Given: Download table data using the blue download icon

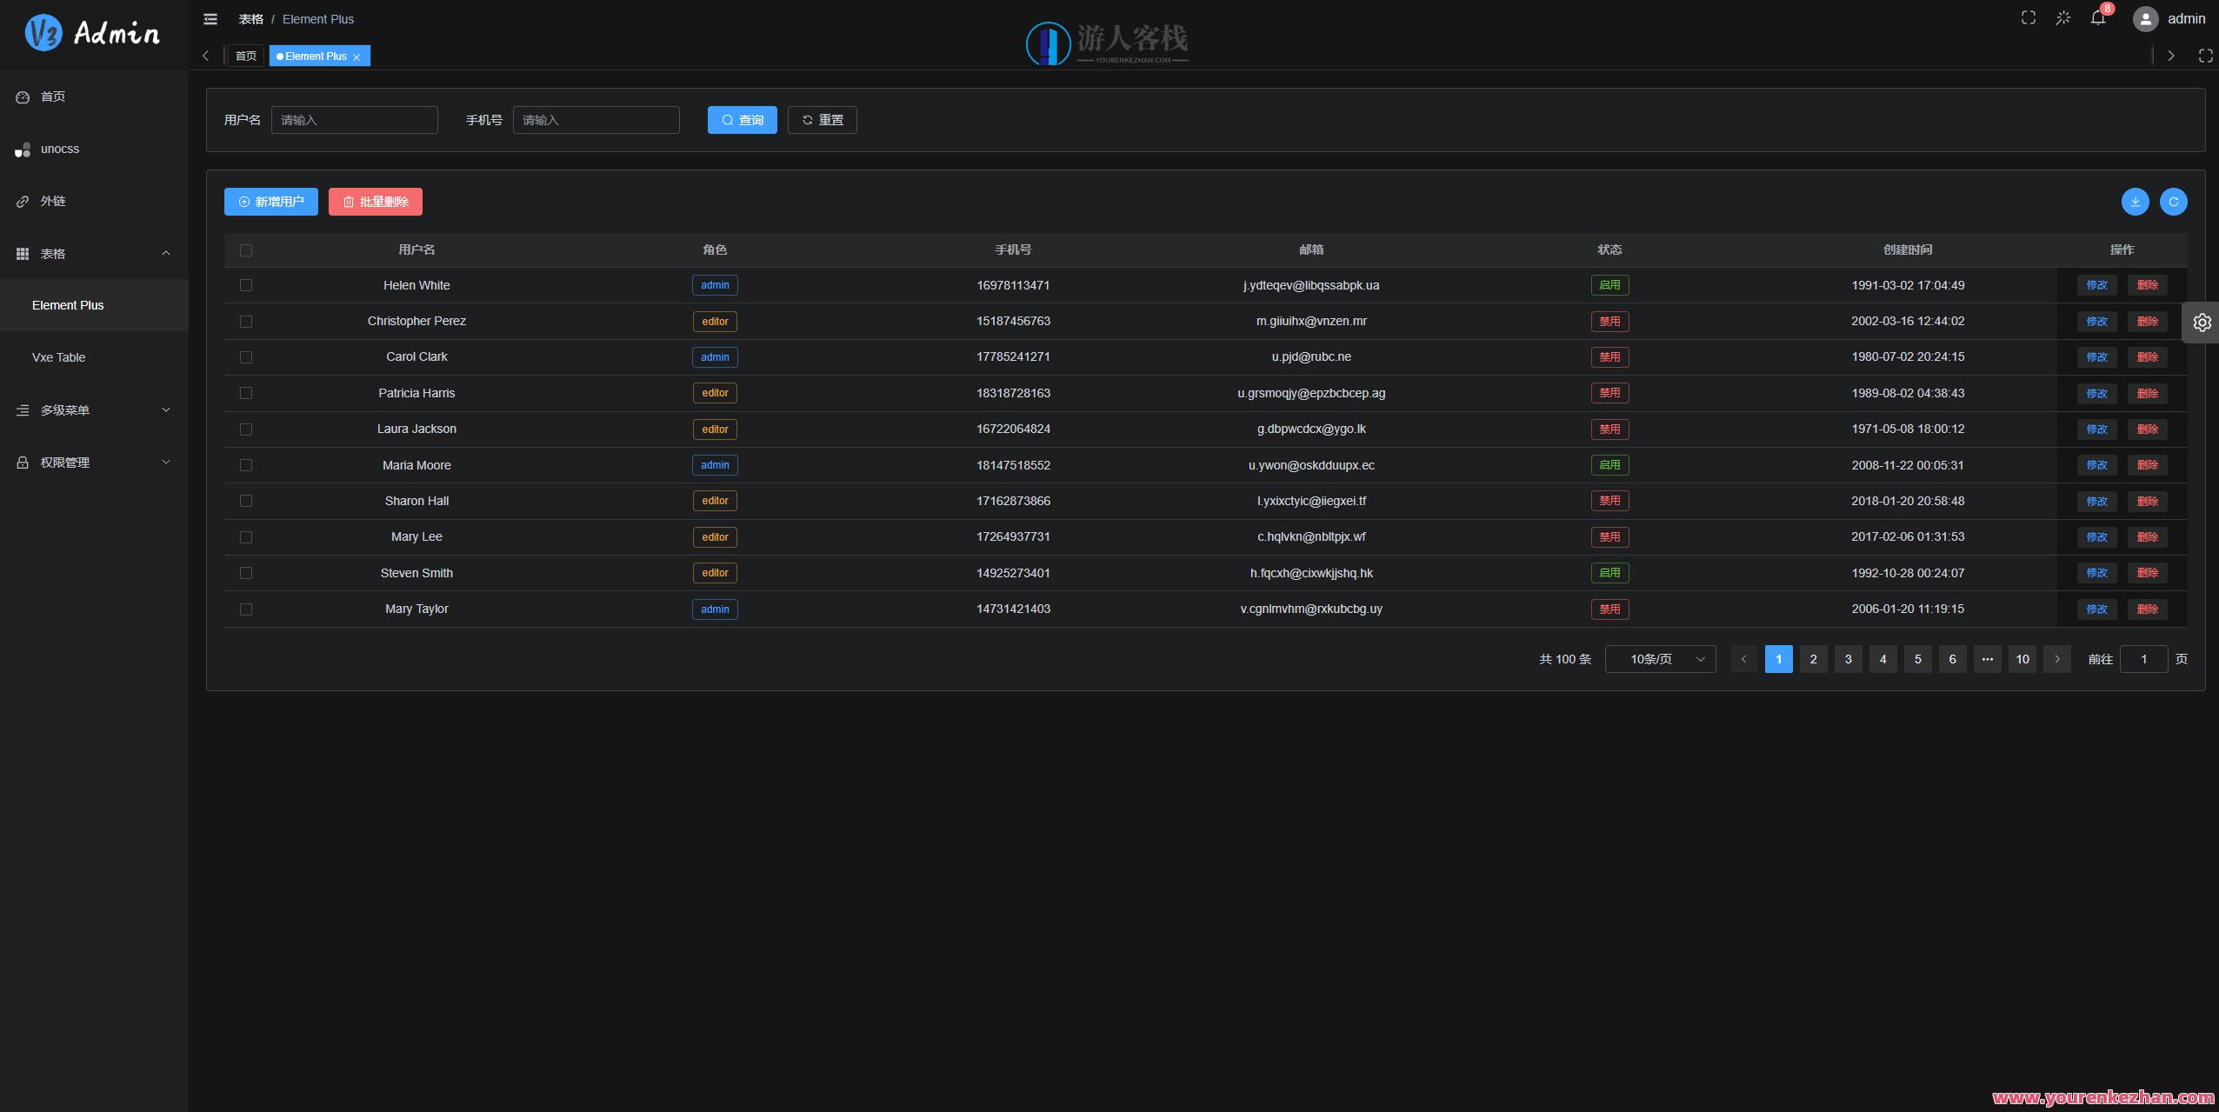Looking at the screenshot, I should click(x=2135, y=201).
